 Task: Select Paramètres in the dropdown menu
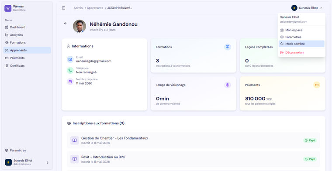click(301, 37)
